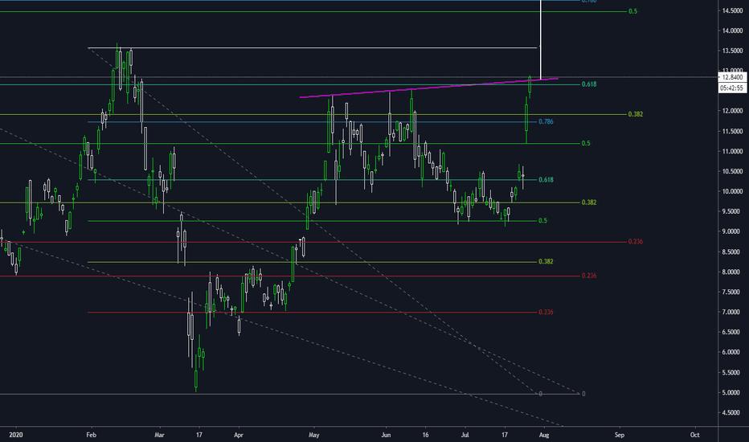The image size is (749, 442).
Task: Click the 14.5000 price axis label
Action: click(x=733, y=10)
